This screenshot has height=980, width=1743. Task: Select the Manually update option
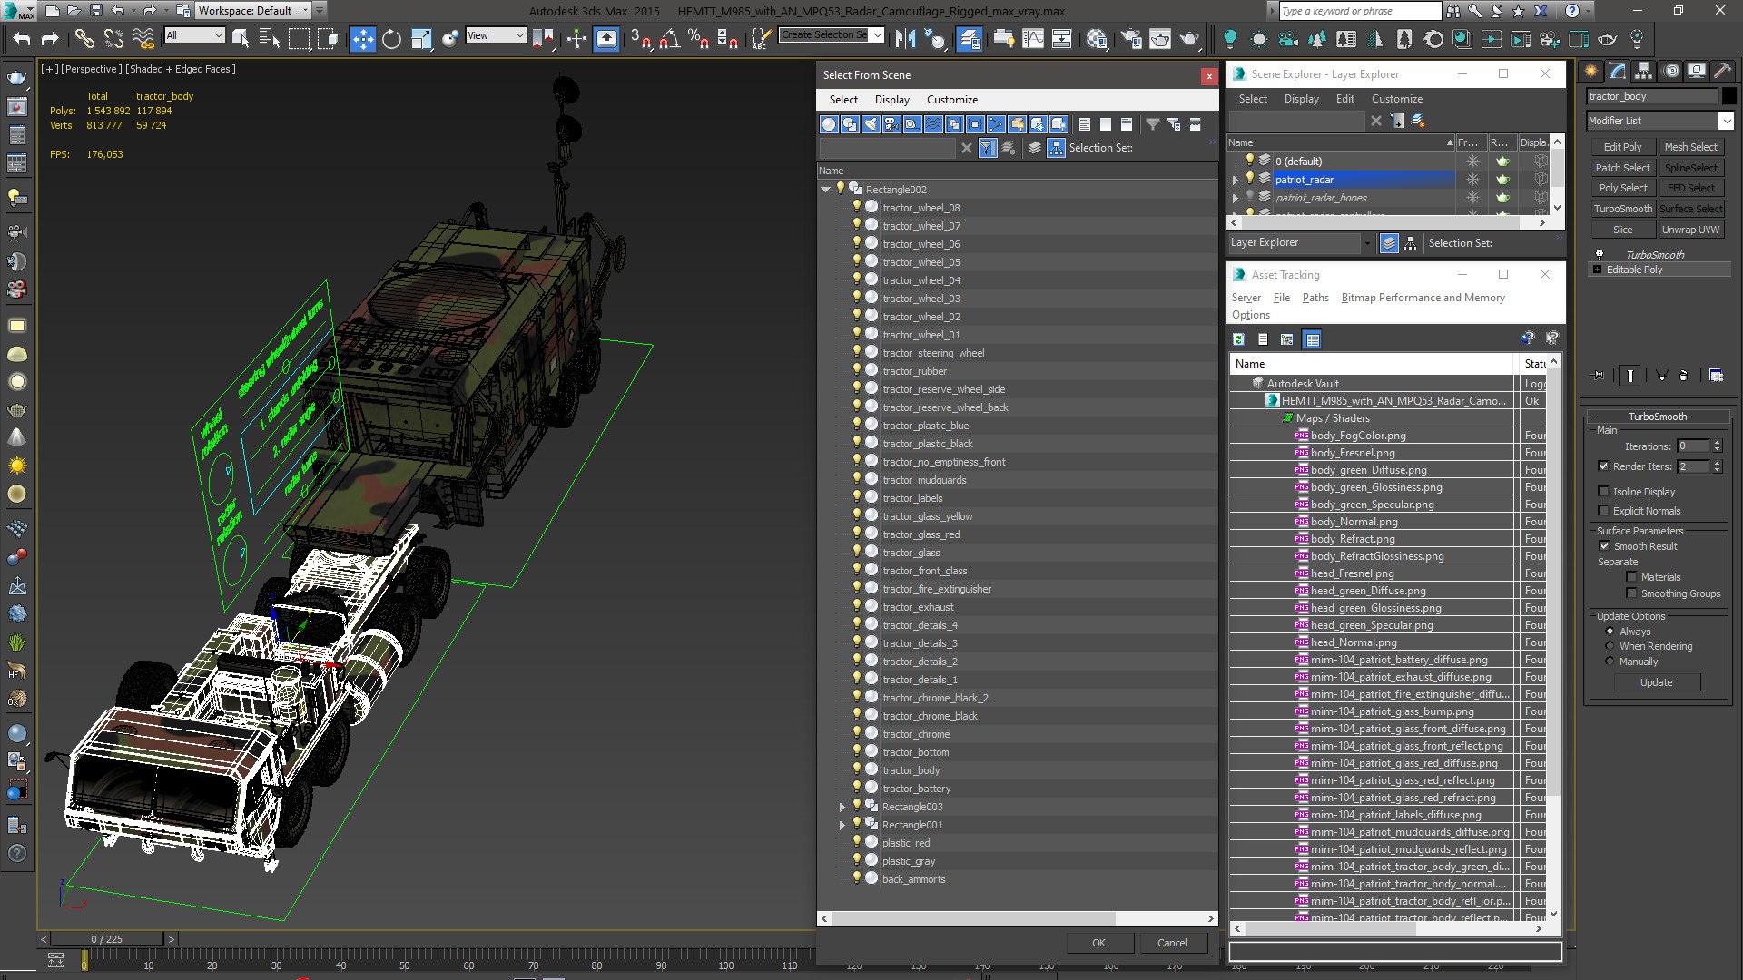coord(1610,661)
